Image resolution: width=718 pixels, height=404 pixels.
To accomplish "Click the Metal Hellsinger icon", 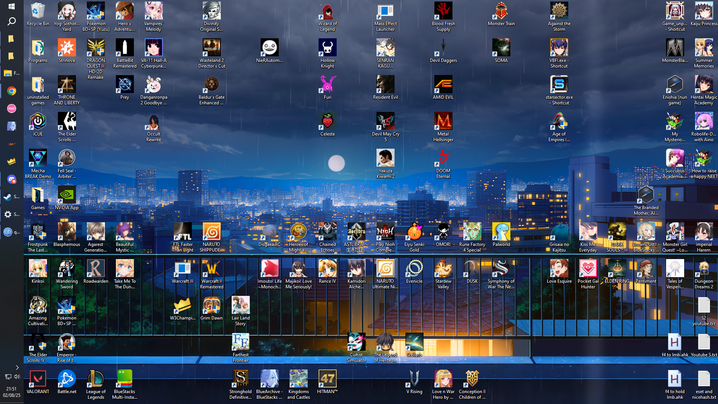I will pos(443,127).
